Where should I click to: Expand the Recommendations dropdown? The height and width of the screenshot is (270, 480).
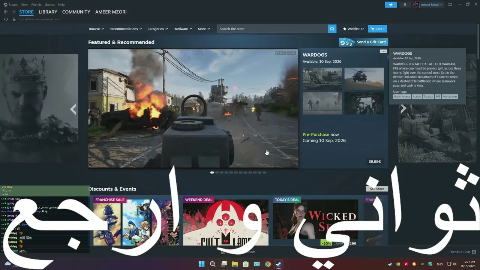click(126, 29)
